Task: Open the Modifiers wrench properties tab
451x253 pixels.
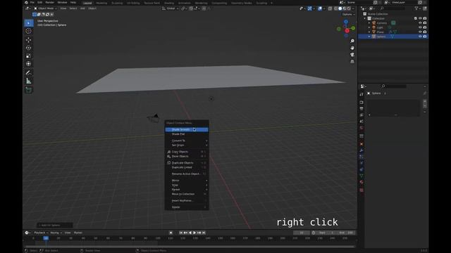Action: click(362, 150)
